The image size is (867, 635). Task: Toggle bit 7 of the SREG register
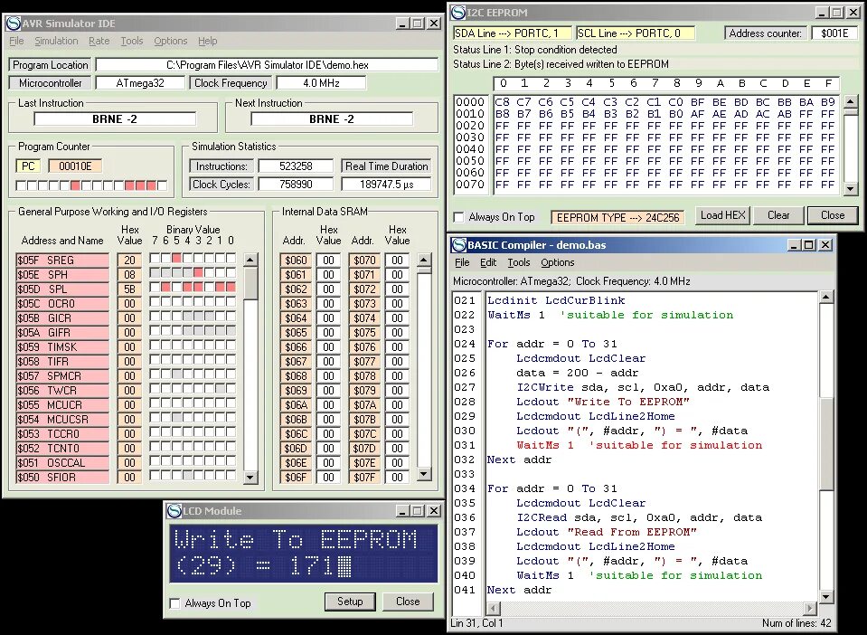click(x=155, y=260)
